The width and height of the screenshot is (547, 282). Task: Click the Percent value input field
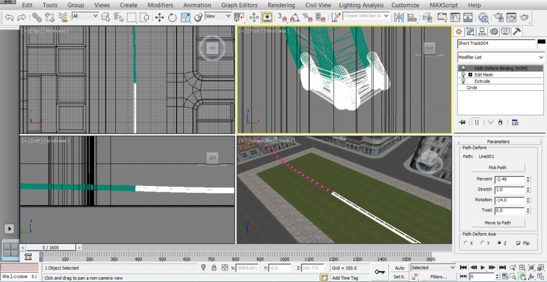click(509, 179)
